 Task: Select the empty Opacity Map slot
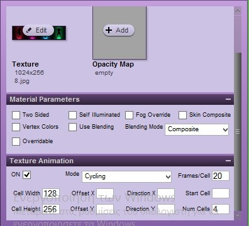[119, 33]
